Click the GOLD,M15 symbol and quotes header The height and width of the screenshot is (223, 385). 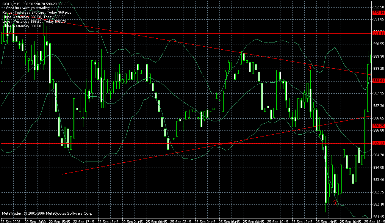[35, 4]
